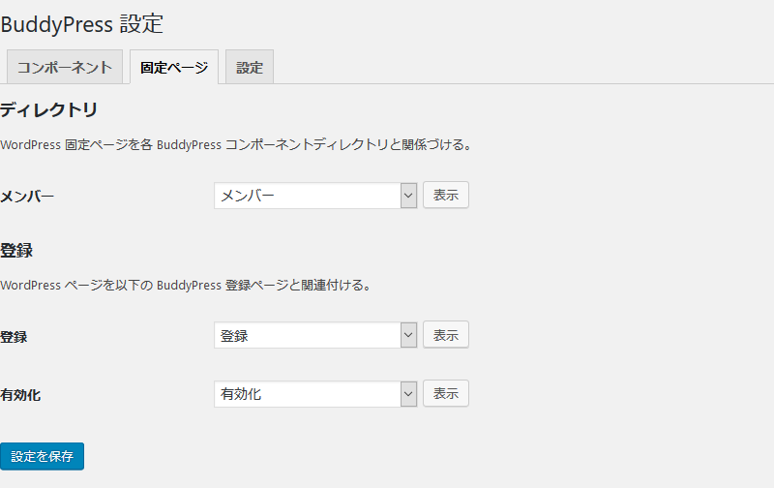This screenshot has height=488, width=774.
Task: Save settings with 設定を保存 button
Action: click(x=42, y=456)
